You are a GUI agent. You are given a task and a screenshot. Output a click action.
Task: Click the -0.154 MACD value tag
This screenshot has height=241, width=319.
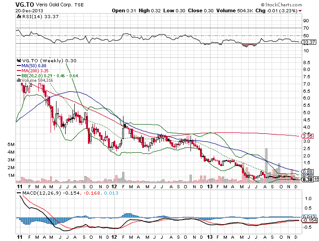click(309, 221)
